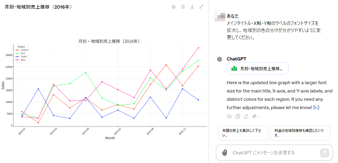338x163 pixels.
Task: Open the chart settings sliders icon
Action: (x=183, y=7)
